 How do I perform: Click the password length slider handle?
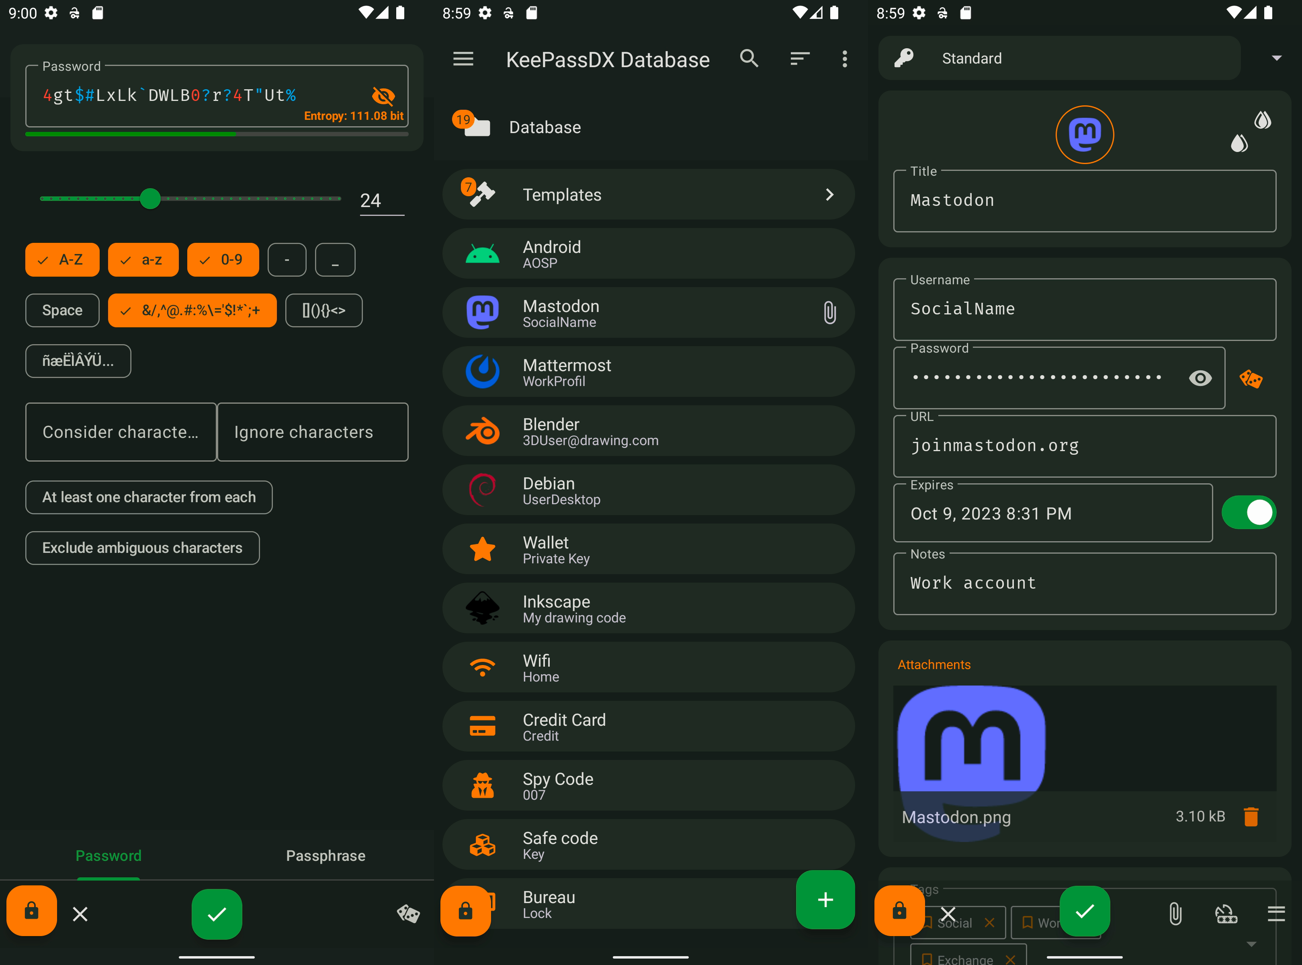(151, 199)
